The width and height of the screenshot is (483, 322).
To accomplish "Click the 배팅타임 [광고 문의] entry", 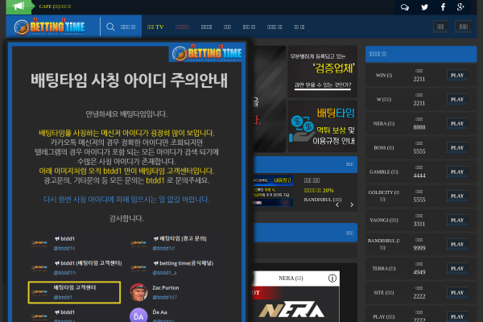I will click(169, 243).
